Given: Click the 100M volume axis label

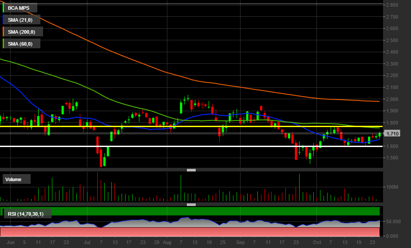Looking at the screenshot, I should (x=392, y=187).
